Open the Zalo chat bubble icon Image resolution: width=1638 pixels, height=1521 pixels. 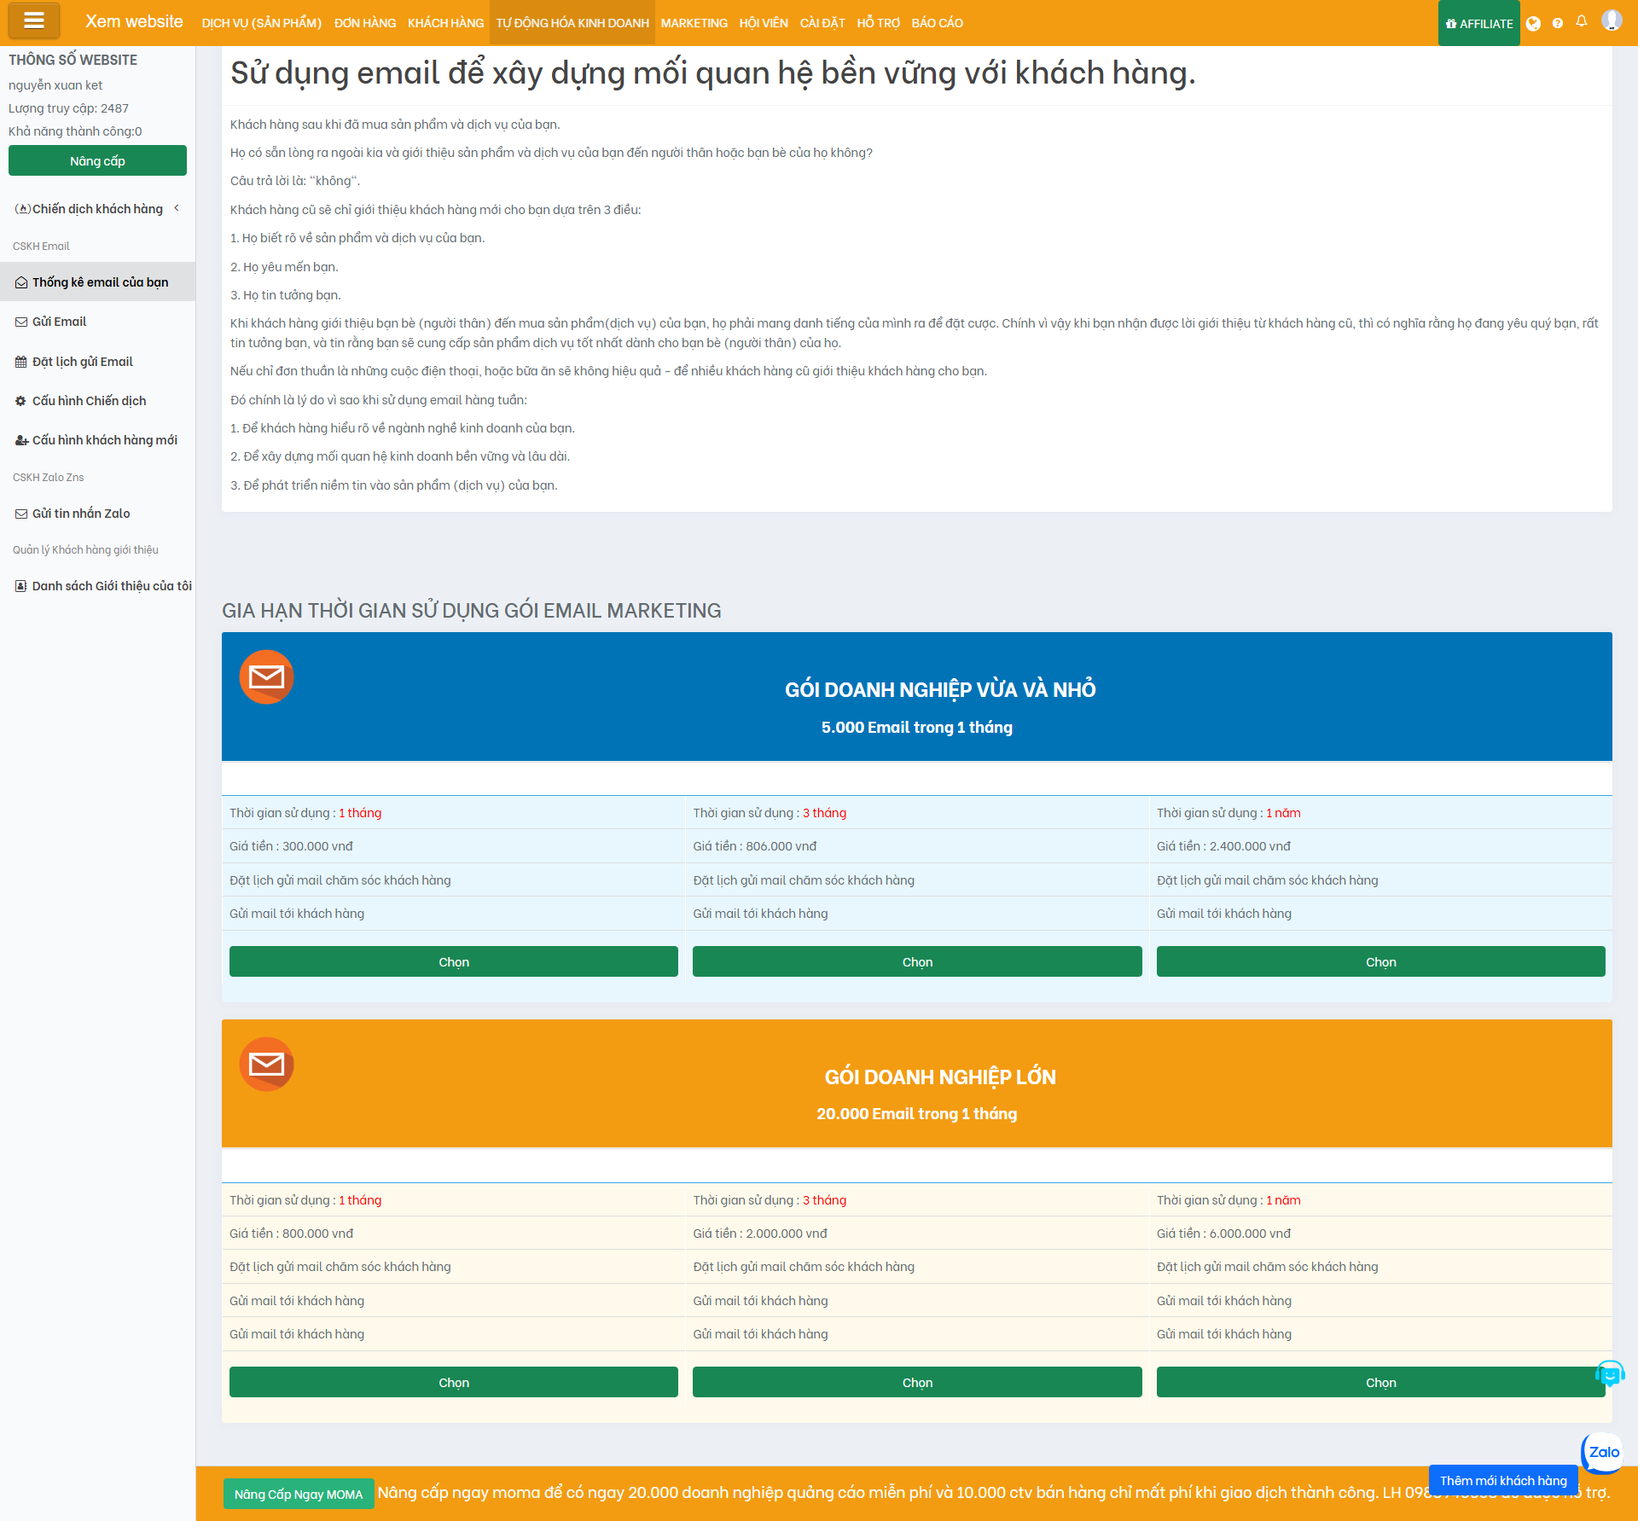(x=1602, y=1452)
